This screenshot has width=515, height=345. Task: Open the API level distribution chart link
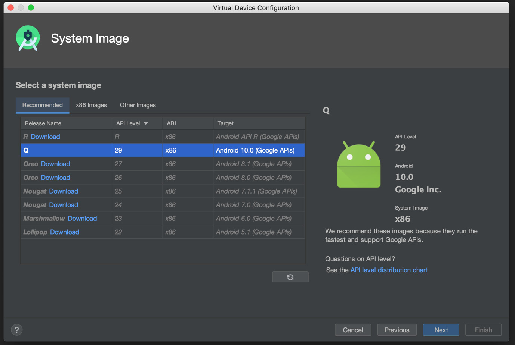[389, 270]
